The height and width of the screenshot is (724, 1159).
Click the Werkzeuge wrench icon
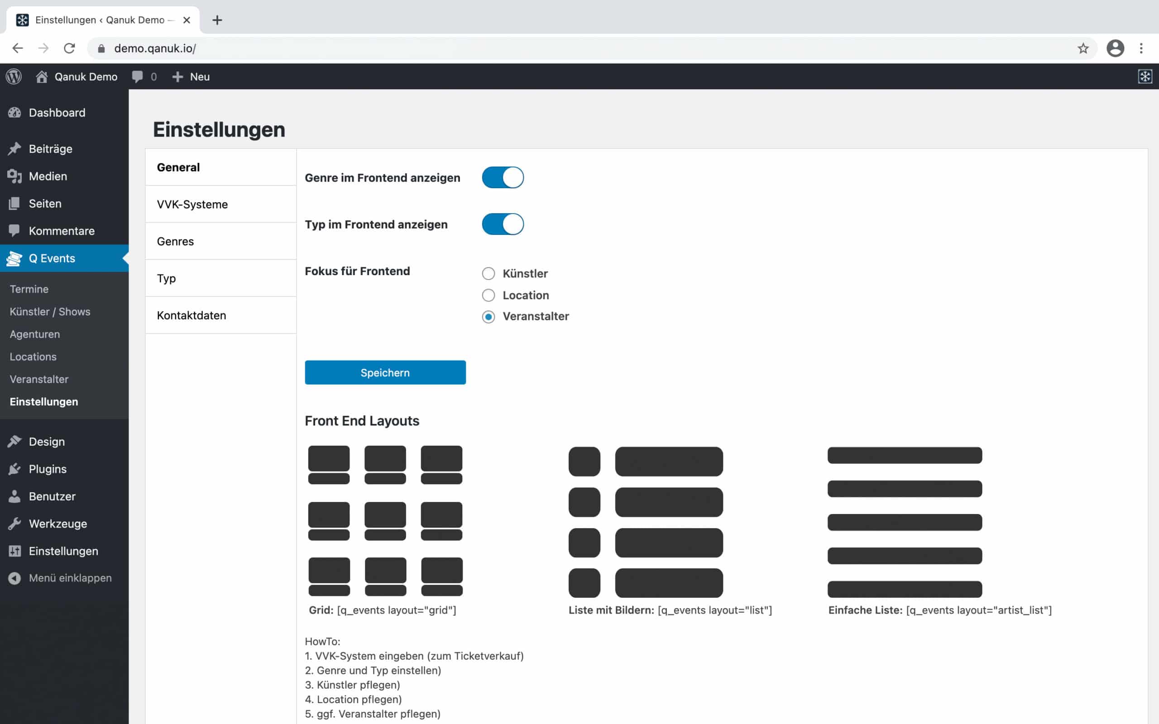tap(14, 524)
